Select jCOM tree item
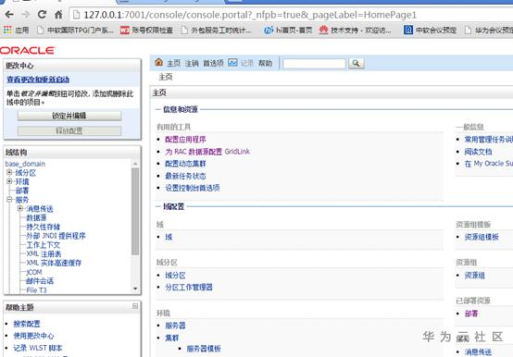Viewport: 513px width, 357px height. point(34,272)
